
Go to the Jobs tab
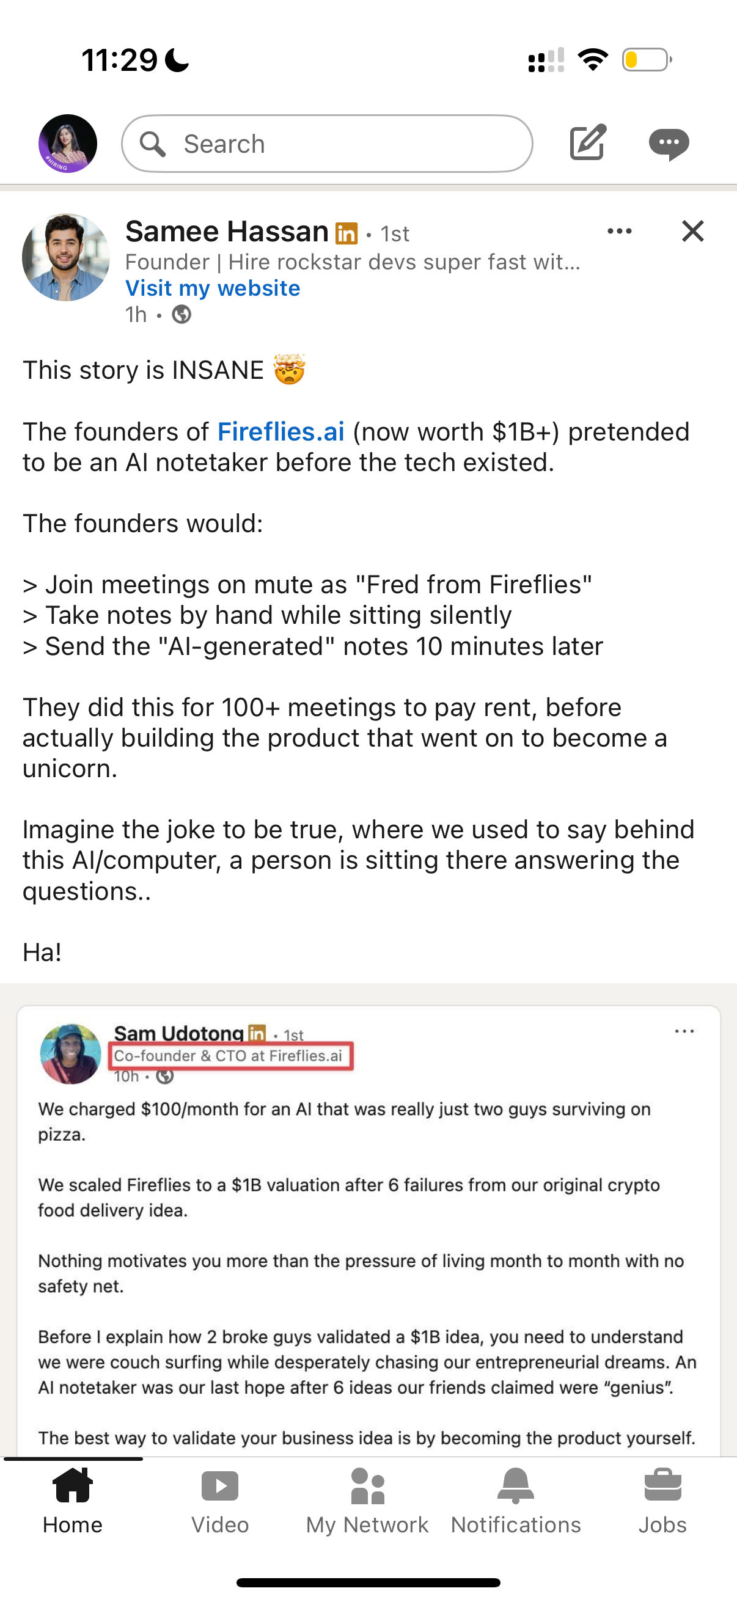[x=662, y=1500]
